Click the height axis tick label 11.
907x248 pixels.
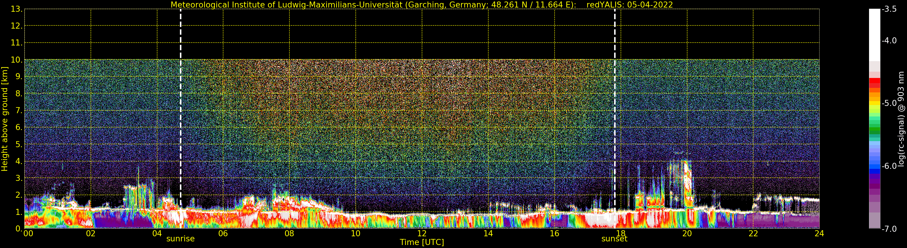click(x=16, y=43)
